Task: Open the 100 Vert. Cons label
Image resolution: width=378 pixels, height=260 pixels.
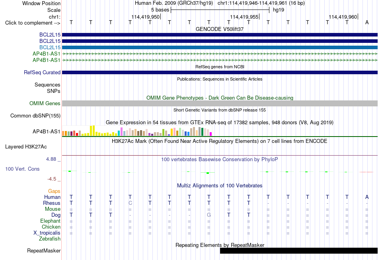Action: coord(22,169)
